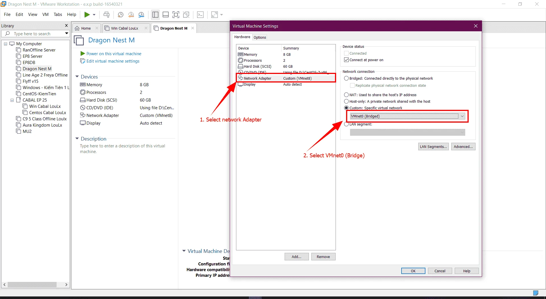
Task: Click the Processors icon in the settings device list
Action: (241, 60)
